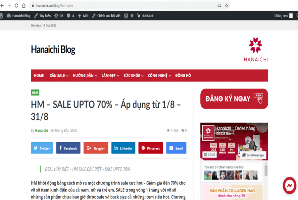Click the comment count icon showing 0
This screenshot has height=200, width=298.
click(x=184, y=130)
